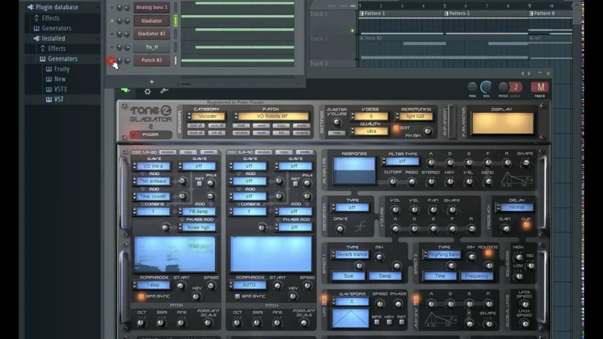The height and width of the screenshot is (339, 603).
Task: Turn the plugin wrapper PAN knob
Action: (x=472, y=87)
